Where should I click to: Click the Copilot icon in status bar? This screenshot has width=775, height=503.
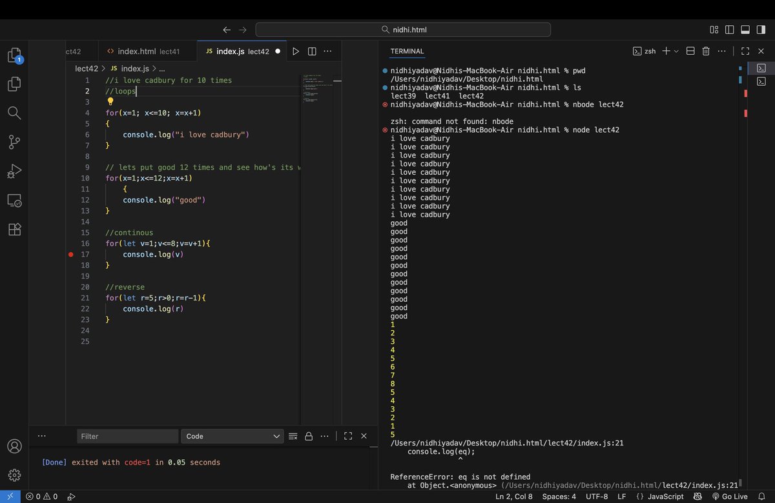click(697, 497)
